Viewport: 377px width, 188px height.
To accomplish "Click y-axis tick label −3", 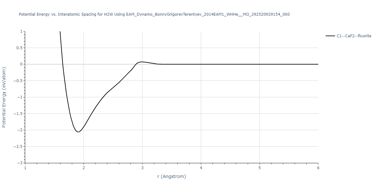I will (x=19, y=163).
